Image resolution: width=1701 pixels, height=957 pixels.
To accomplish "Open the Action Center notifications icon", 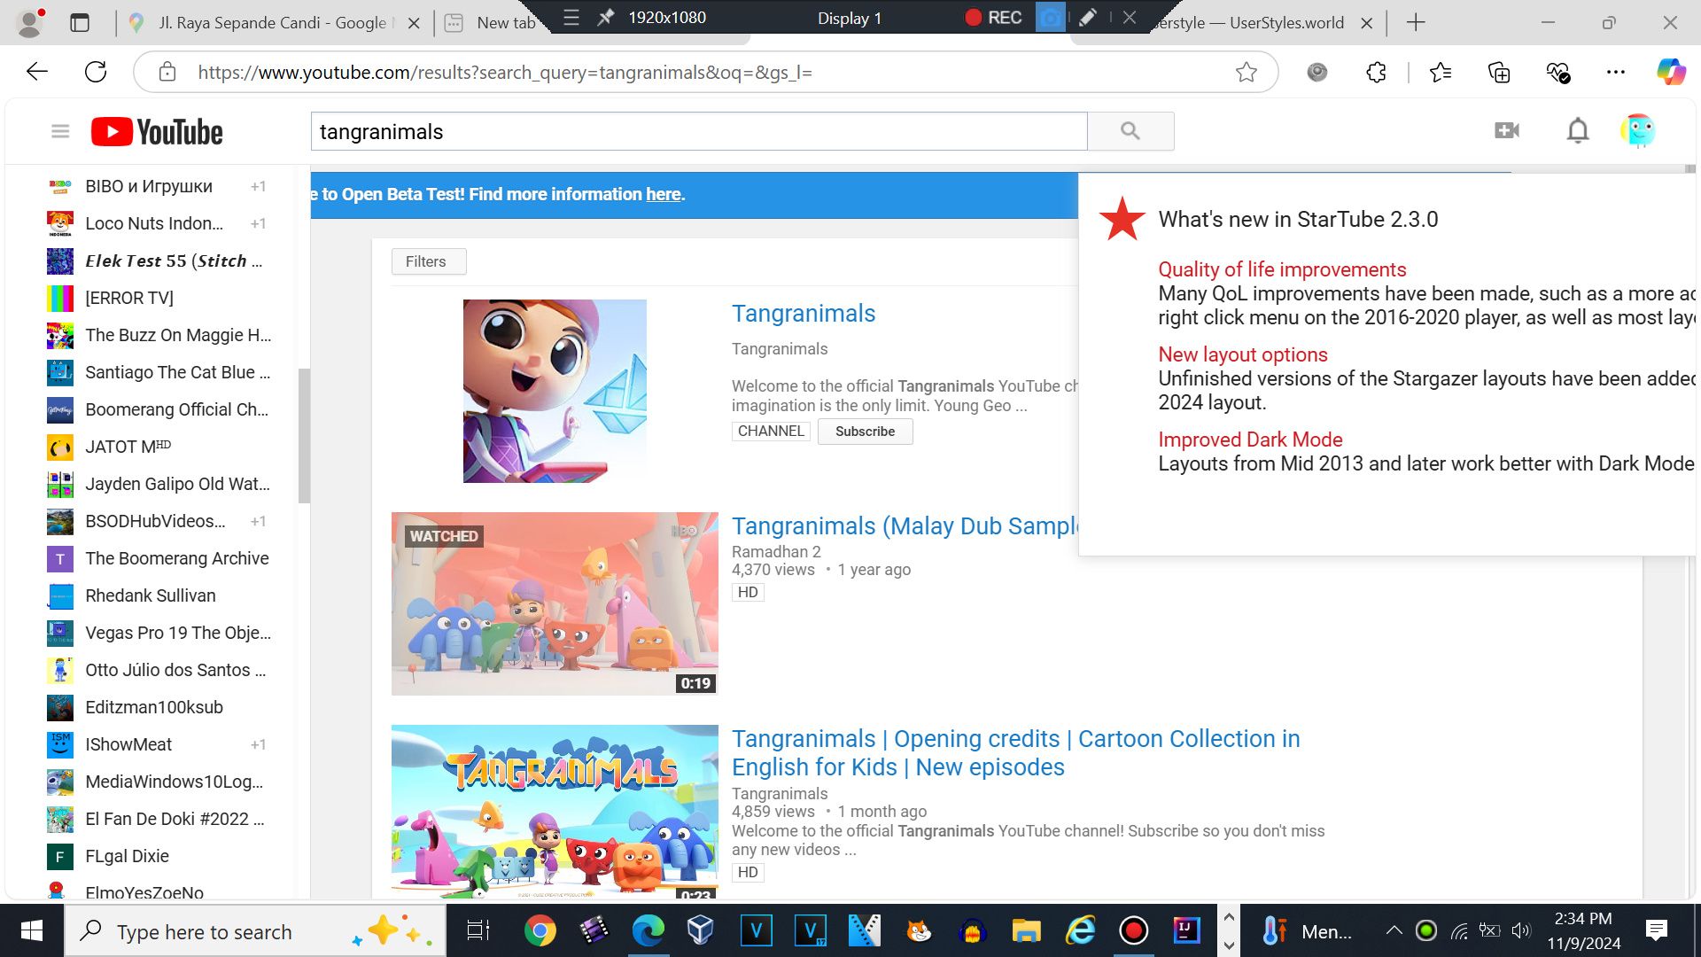I will 1656,930.
